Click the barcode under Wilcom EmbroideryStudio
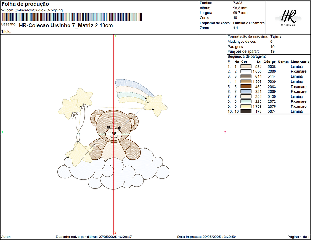Viewport: 311px width, 240px height. click(72, 17)
